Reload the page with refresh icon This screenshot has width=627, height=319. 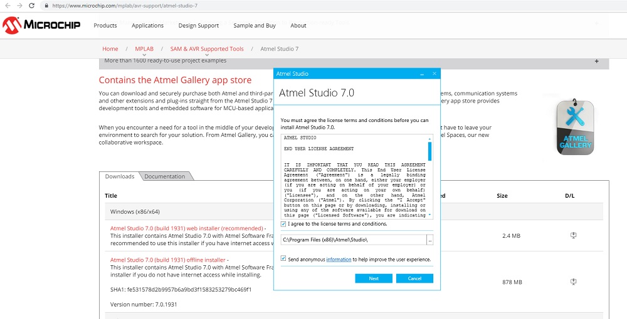(31, 6)
